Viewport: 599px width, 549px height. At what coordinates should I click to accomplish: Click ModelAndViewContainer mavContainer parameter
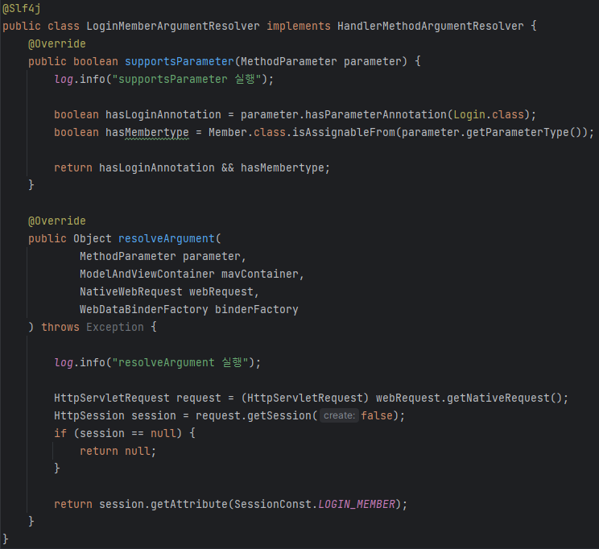[x=189, y=274]
